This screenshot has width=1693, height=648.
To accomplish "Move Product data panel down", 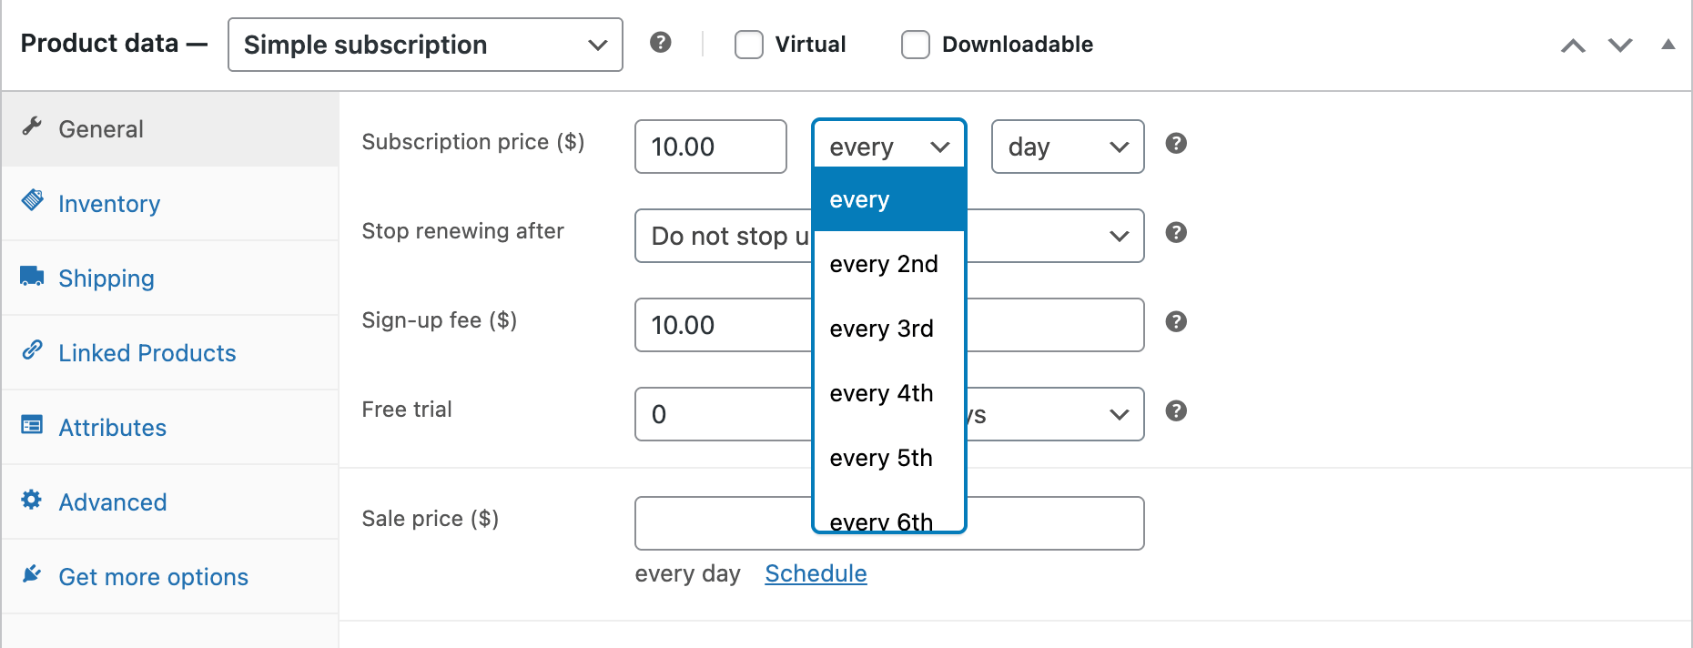I will pos(1620,46).
